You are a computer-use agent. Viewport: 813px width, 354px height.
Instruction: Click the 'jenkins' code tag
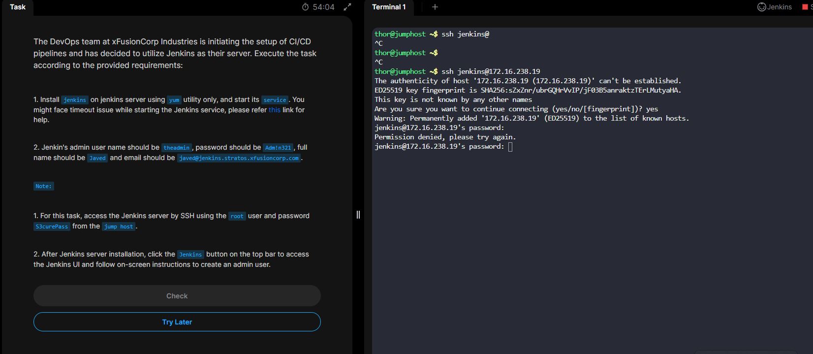75,99
